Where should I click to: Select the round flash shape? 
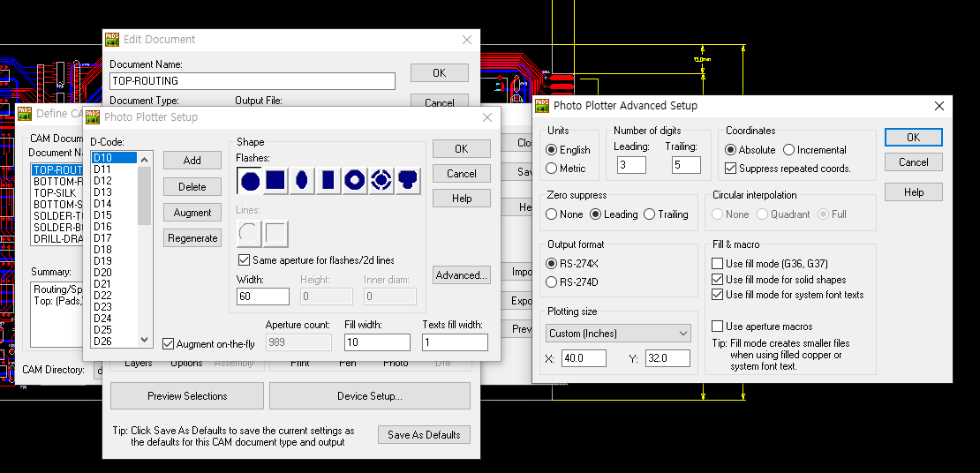(x=250, y=181)
